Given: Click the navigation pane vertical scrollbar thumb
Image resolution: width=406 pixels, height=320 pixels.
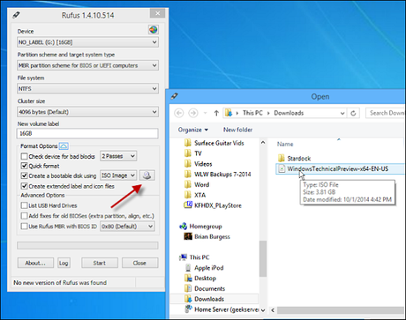Looking at the screenshot, I should (263, 258).
